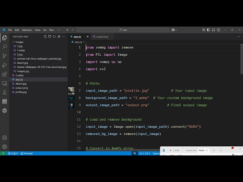Open the Go menu
243x182 pixels.
(45, 30)
